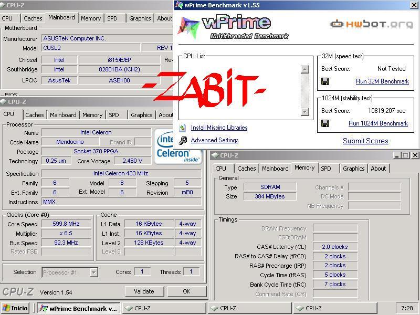Click memory Size value 384 MBytes

point(270,196)
